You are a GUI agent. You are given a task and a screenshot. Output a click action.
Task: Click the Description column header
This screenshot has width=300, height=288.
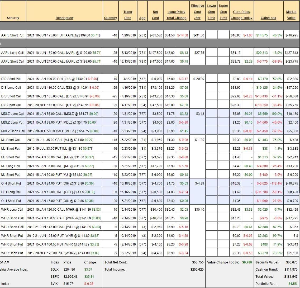click(64, 18)
